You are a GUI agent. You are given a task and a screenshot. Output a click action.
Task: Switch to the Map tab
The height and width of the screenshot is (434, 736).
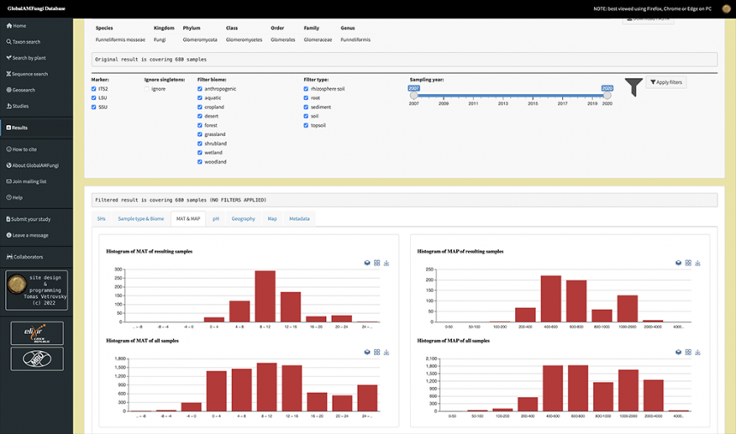click(x=272, y=219)
